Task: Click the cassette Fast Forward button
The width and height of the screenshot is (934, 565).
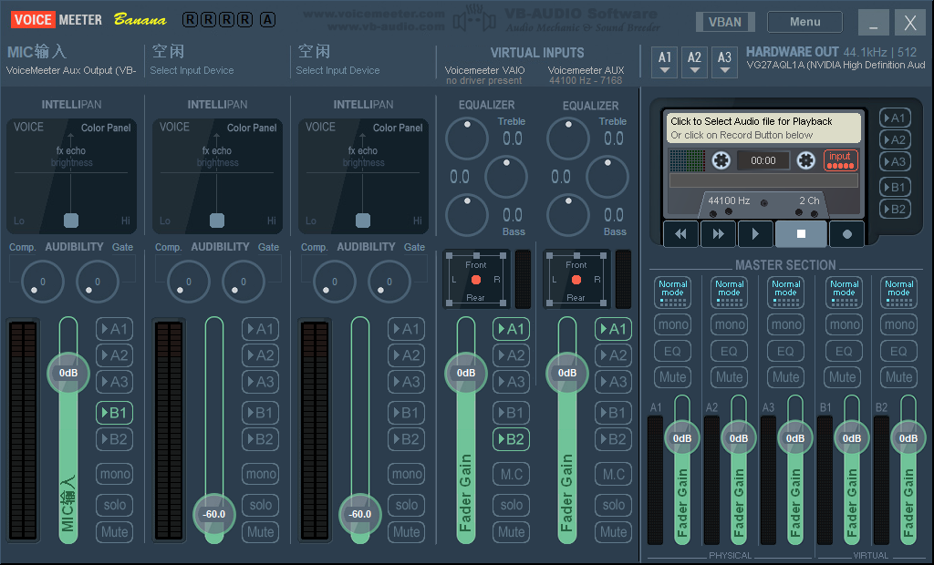Action: (x=718, y=233)
